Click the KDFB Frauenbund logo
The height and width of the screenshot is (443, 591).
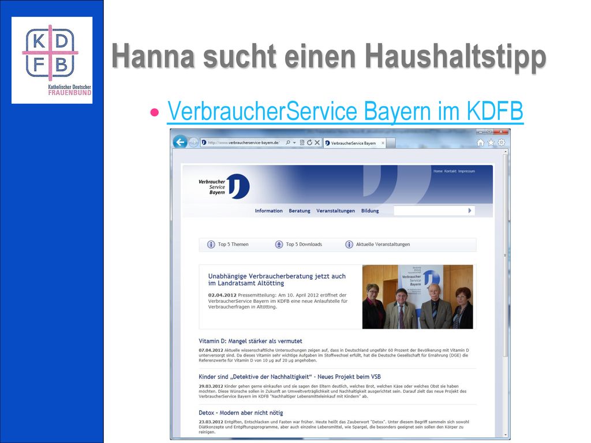tap(52, 60)
